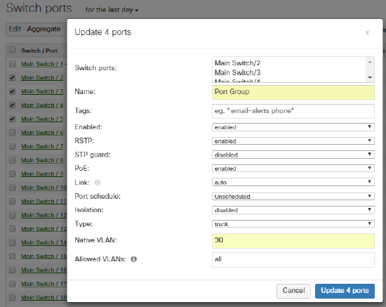Click the Allowed VLANs field
This screenshot has height=307, width=386.
293,260
